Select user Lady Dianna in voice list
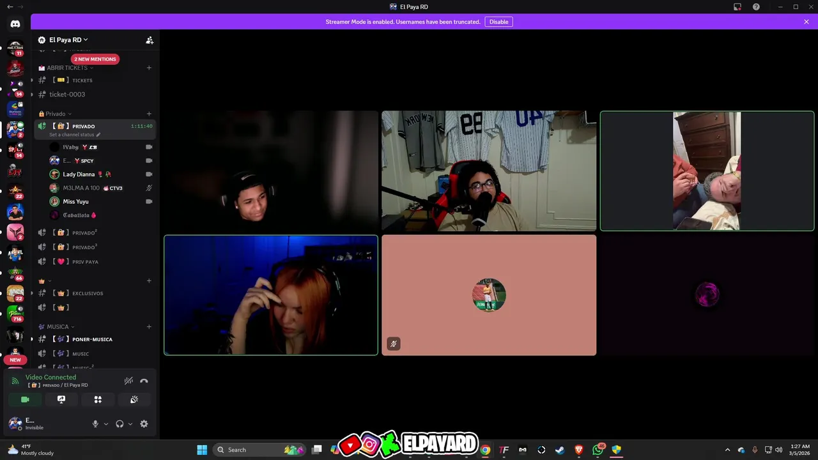818x460 pixels. point(101,174)
